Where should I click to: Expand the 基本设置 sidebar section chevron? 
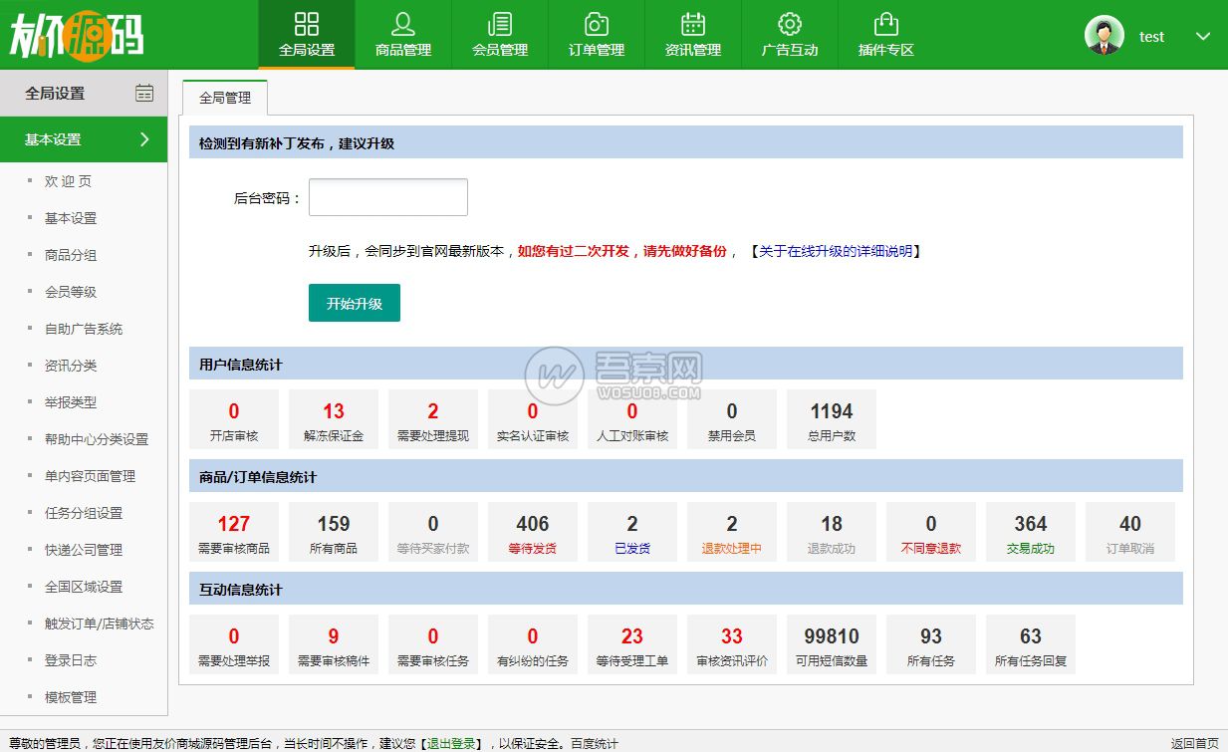coord(144,139)
